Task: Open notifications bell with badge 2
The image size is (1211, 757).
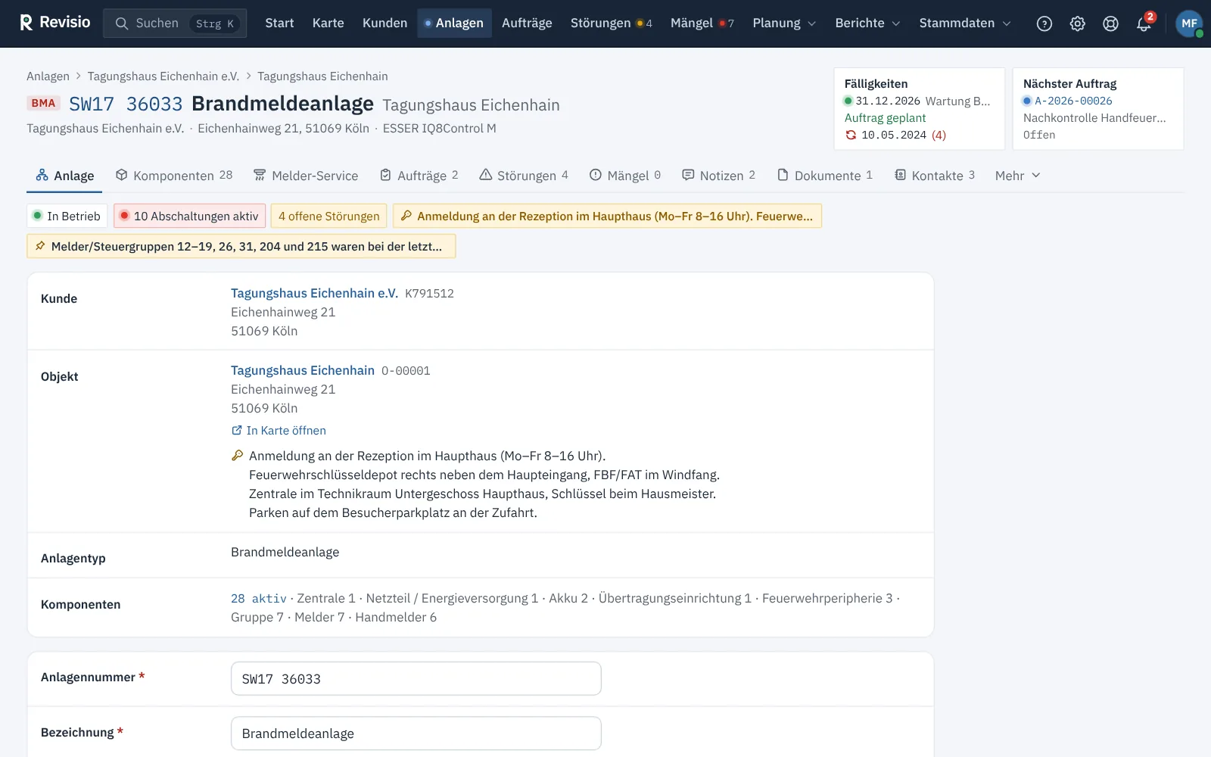Action: tap(1144, 23)
